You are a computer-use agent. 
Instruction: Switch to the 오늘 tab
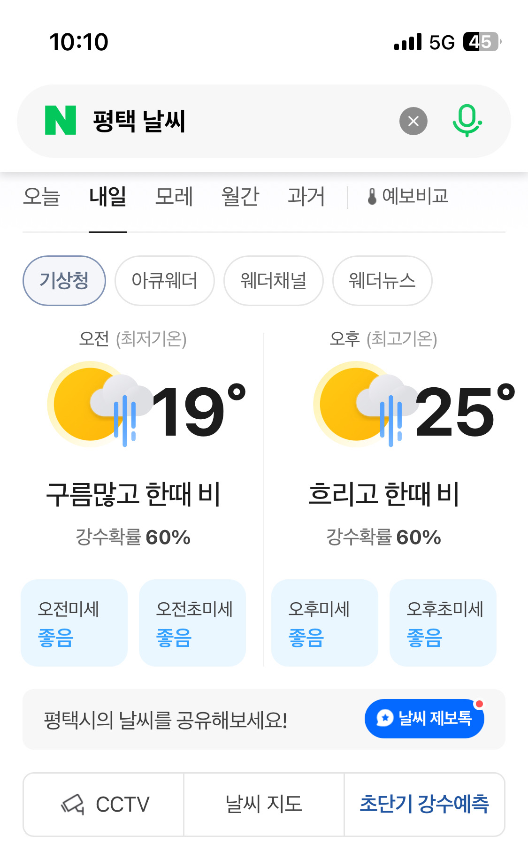coord(41,196)
